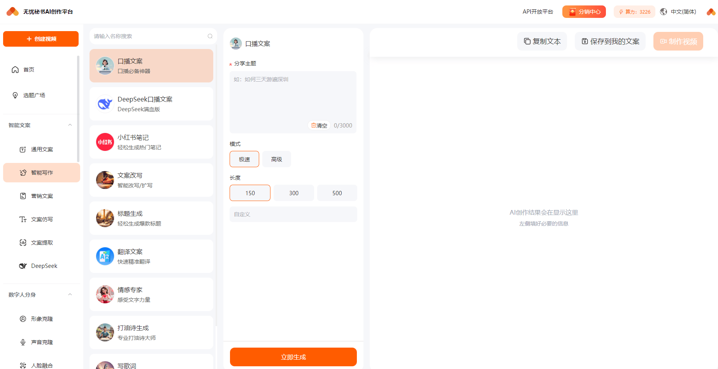Open the 翻译文案 translate icon
Viewport: 718px width, 369px height.
(105, 256)
